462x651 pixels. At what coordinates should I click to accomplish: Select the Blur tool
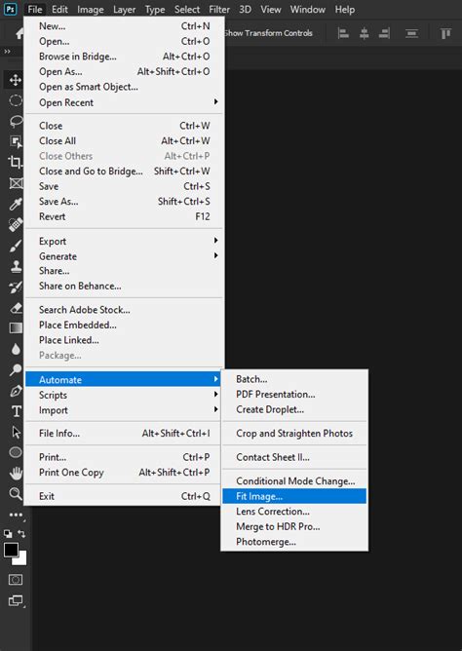click(16, 349)
